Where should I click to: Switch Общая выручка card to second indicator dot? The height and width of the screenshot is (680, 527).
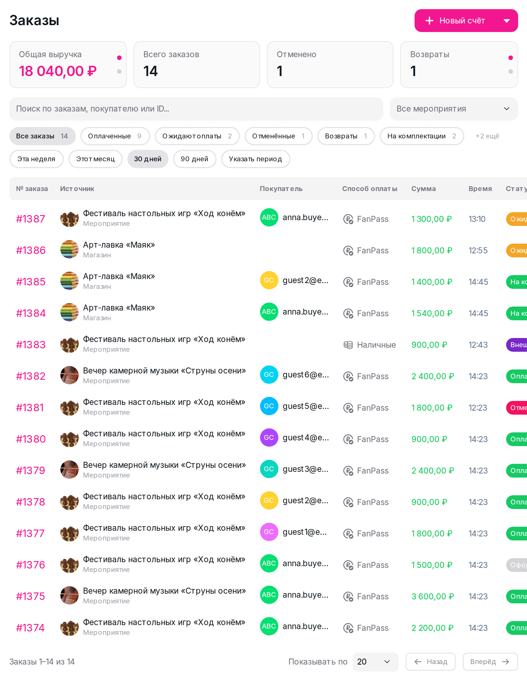[x=119, y=71]
